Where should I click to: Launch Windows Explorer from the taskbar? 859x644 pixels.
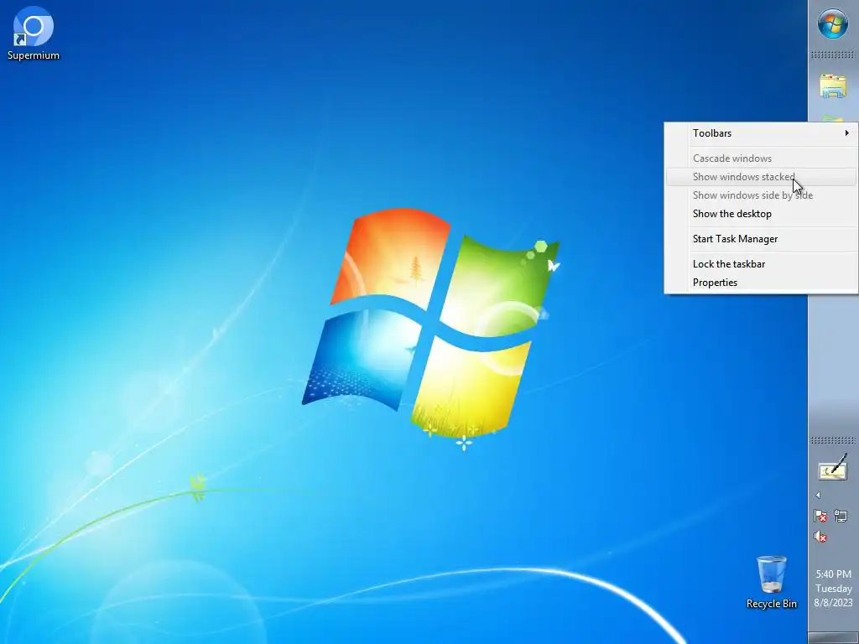[833, 86]
